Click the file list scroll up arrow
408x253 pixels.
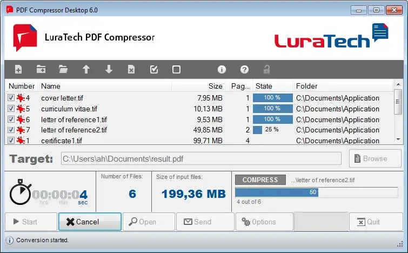(x=398, y=84)
